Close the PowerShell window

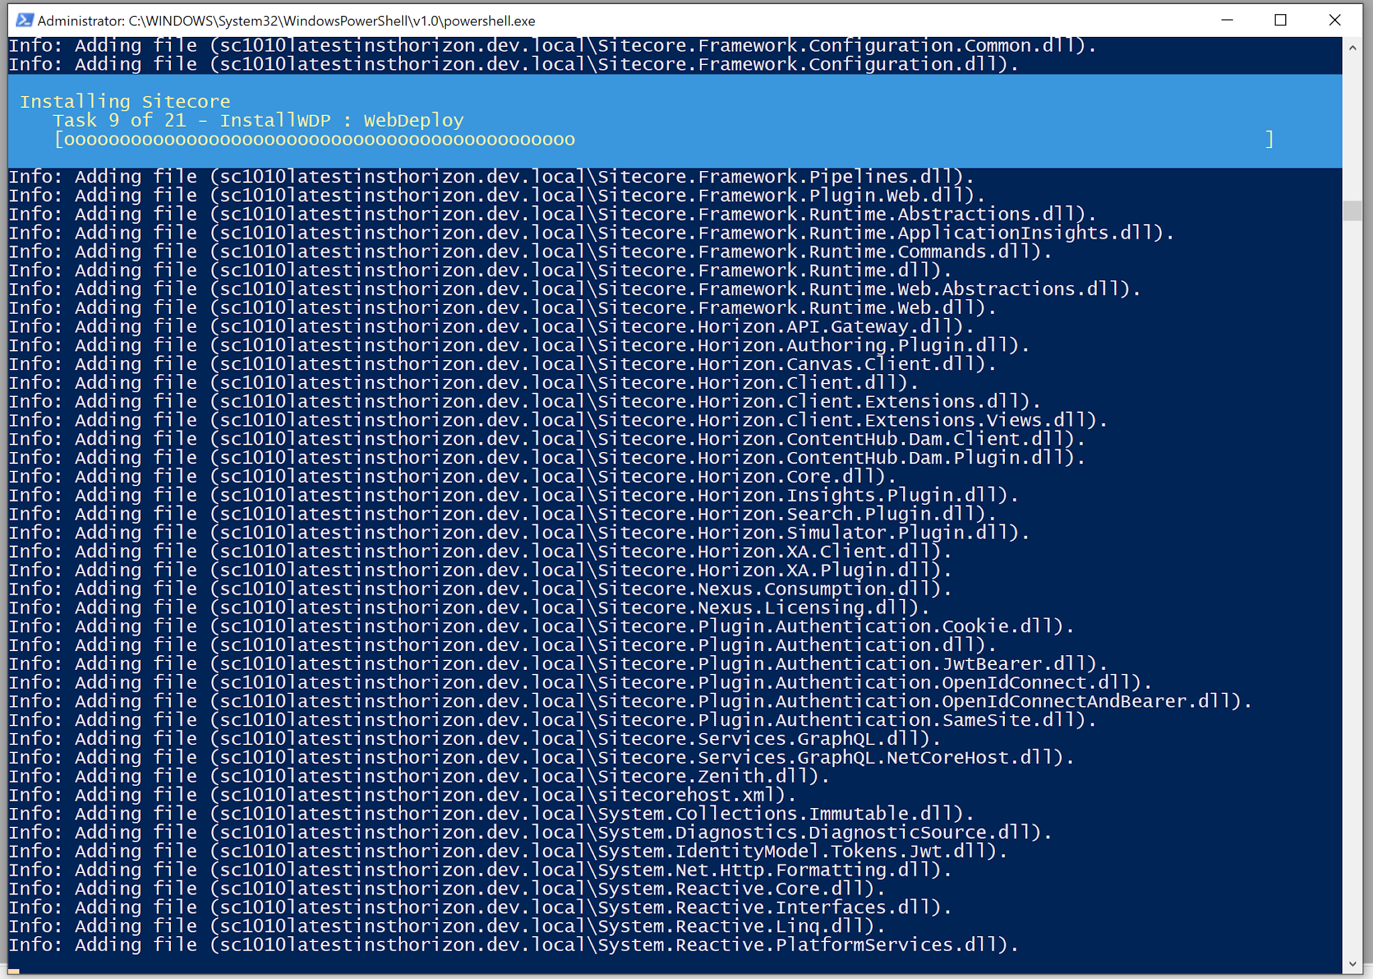pos(1334,20)
